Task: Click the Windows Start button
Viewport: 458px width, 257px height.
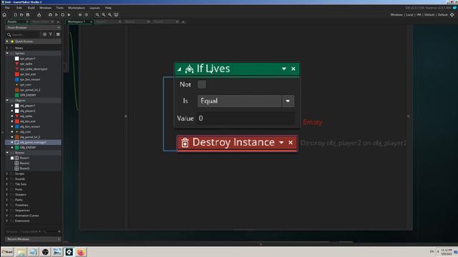Action: tap(7, 252)
